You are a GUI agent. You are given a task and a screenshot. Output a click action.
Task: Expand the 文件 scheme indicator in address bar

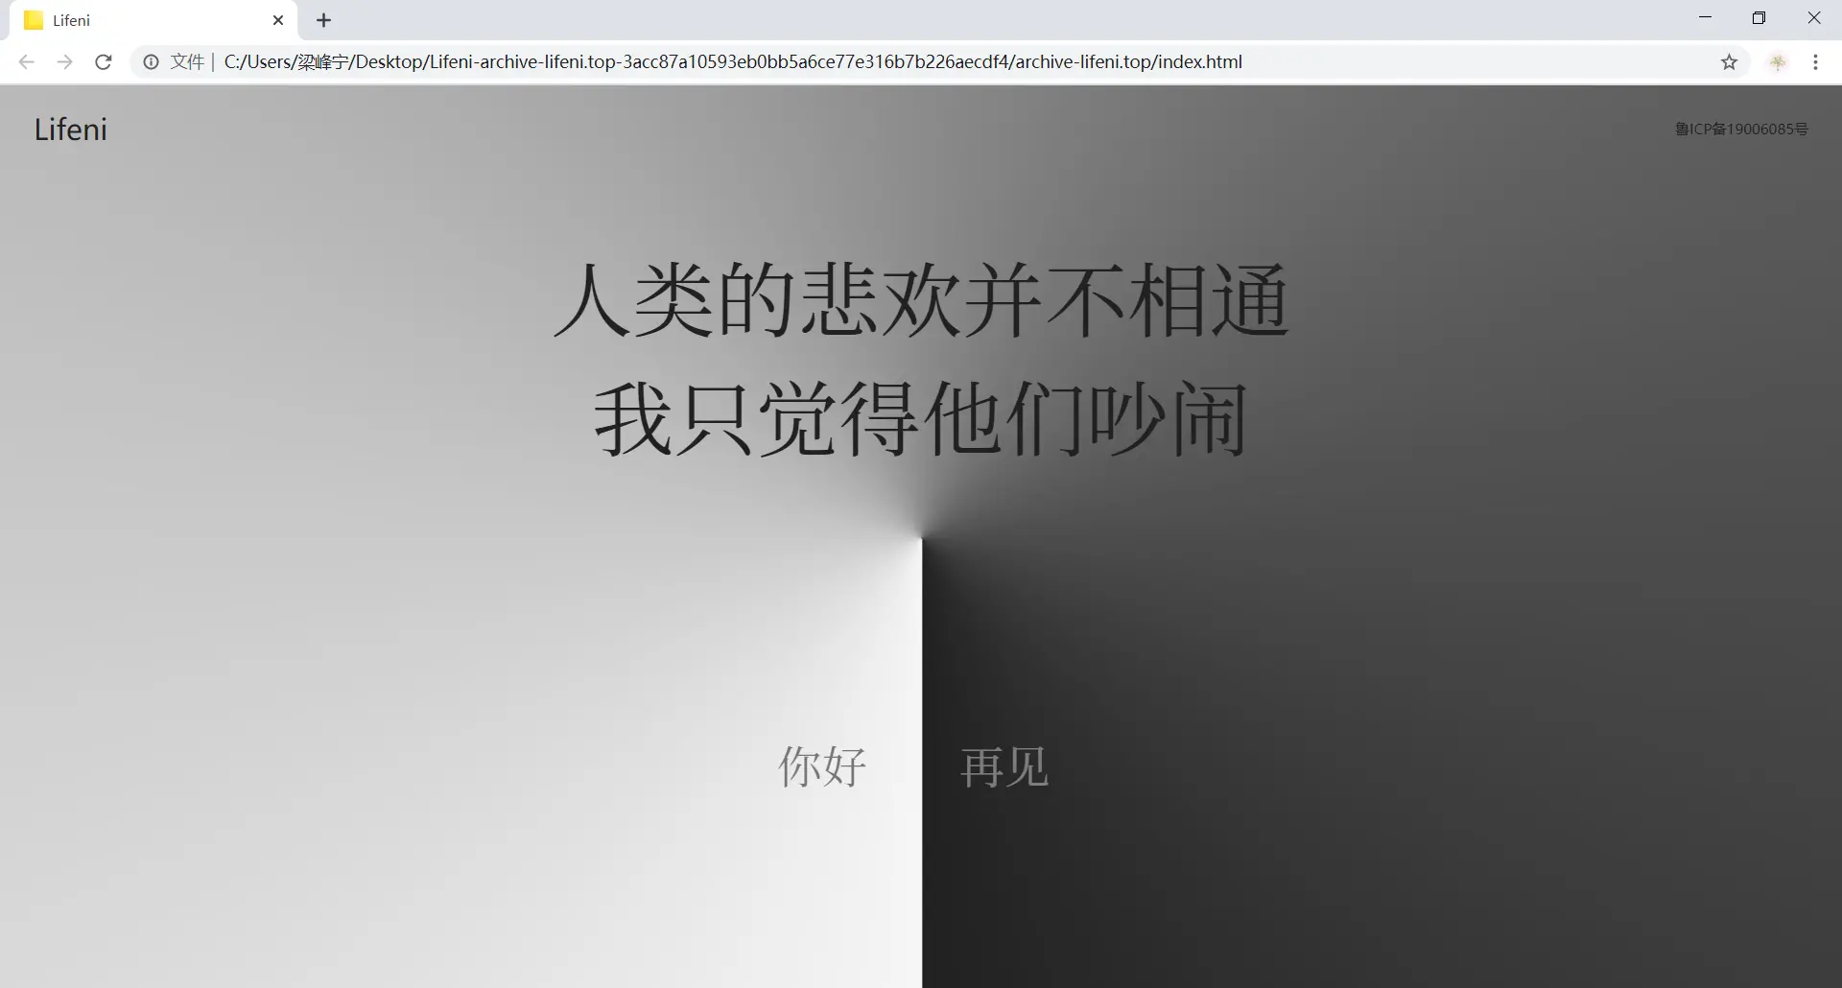tap(186, 61)
